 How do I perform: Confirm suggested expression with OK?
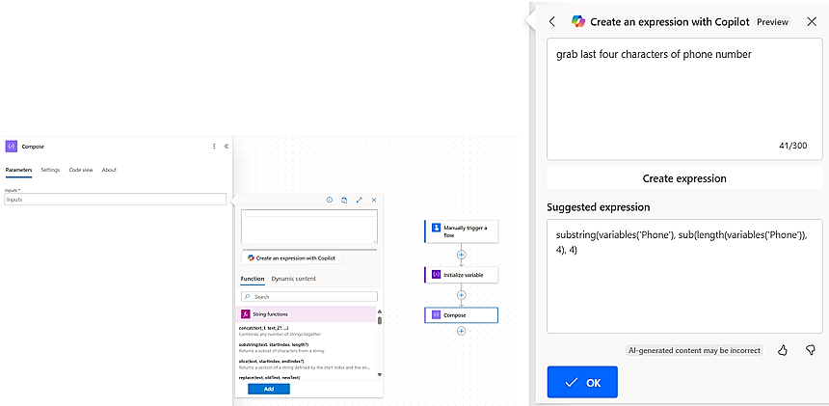[582, 383]
